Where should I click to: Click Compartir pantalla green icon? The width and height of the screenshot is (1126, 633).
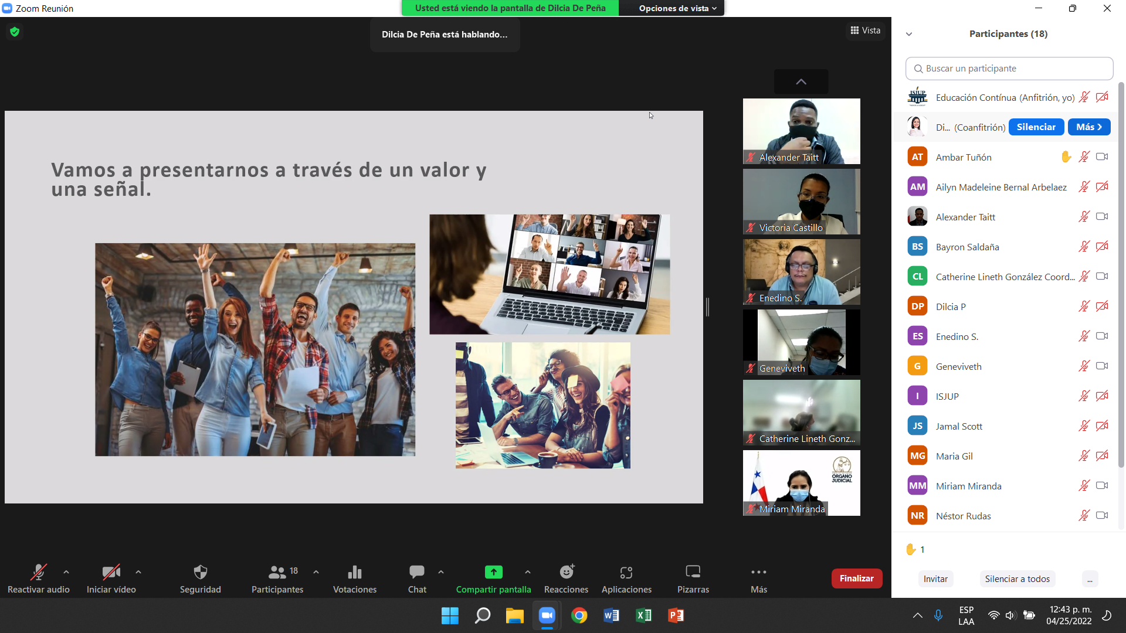494,571
